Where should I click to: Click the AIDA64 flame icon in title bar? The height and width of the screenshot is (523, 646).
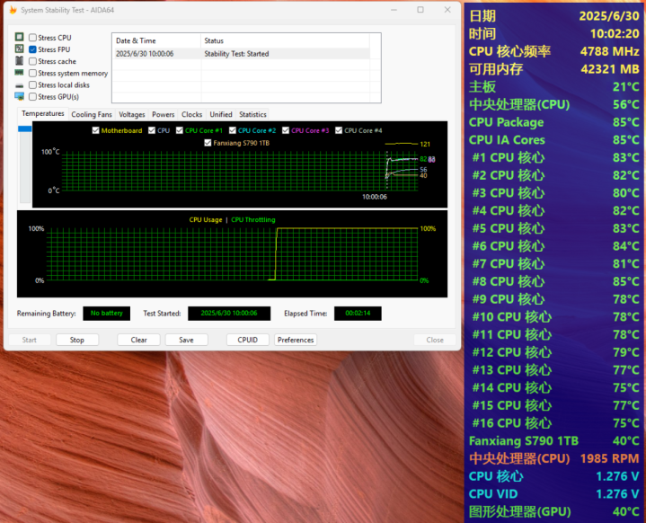[x=12, y=10]
